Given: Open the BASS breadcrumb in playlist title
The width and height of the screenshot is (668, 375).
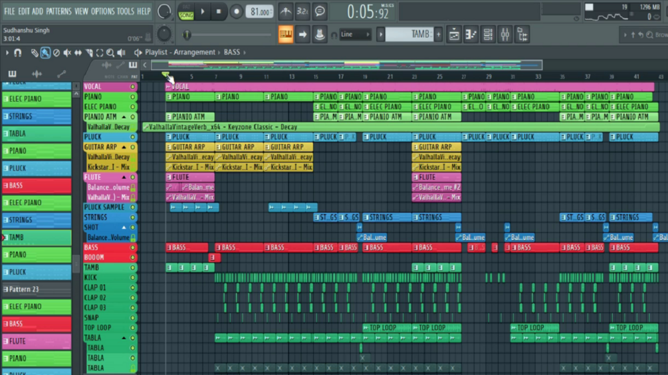Looking at the screenshot, I should coord(232,52).
